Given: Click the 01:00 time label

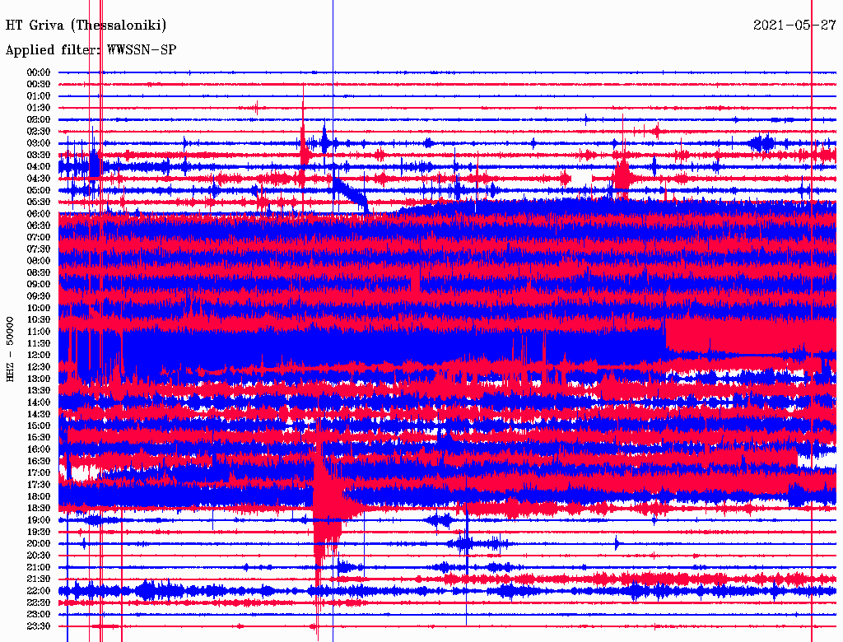Looking at the screenshot, I should [x=39, y=95].
